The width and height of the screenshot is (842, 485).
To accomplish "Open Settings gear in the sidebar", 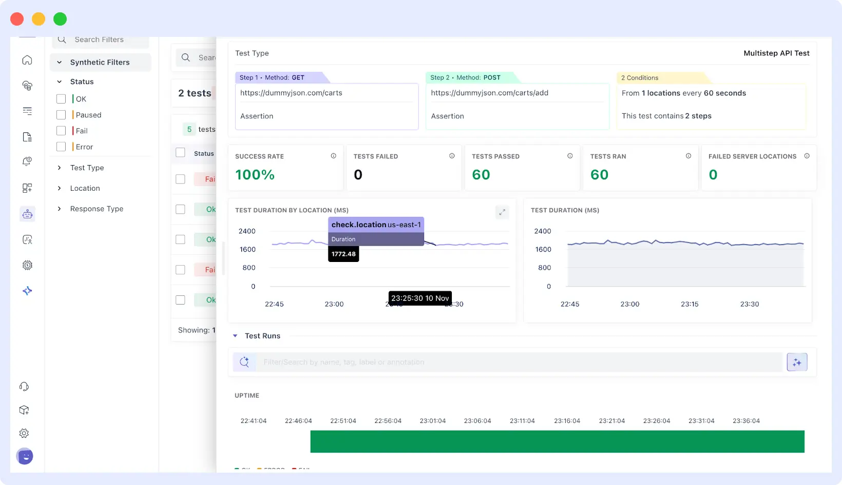I will point(24,433).
